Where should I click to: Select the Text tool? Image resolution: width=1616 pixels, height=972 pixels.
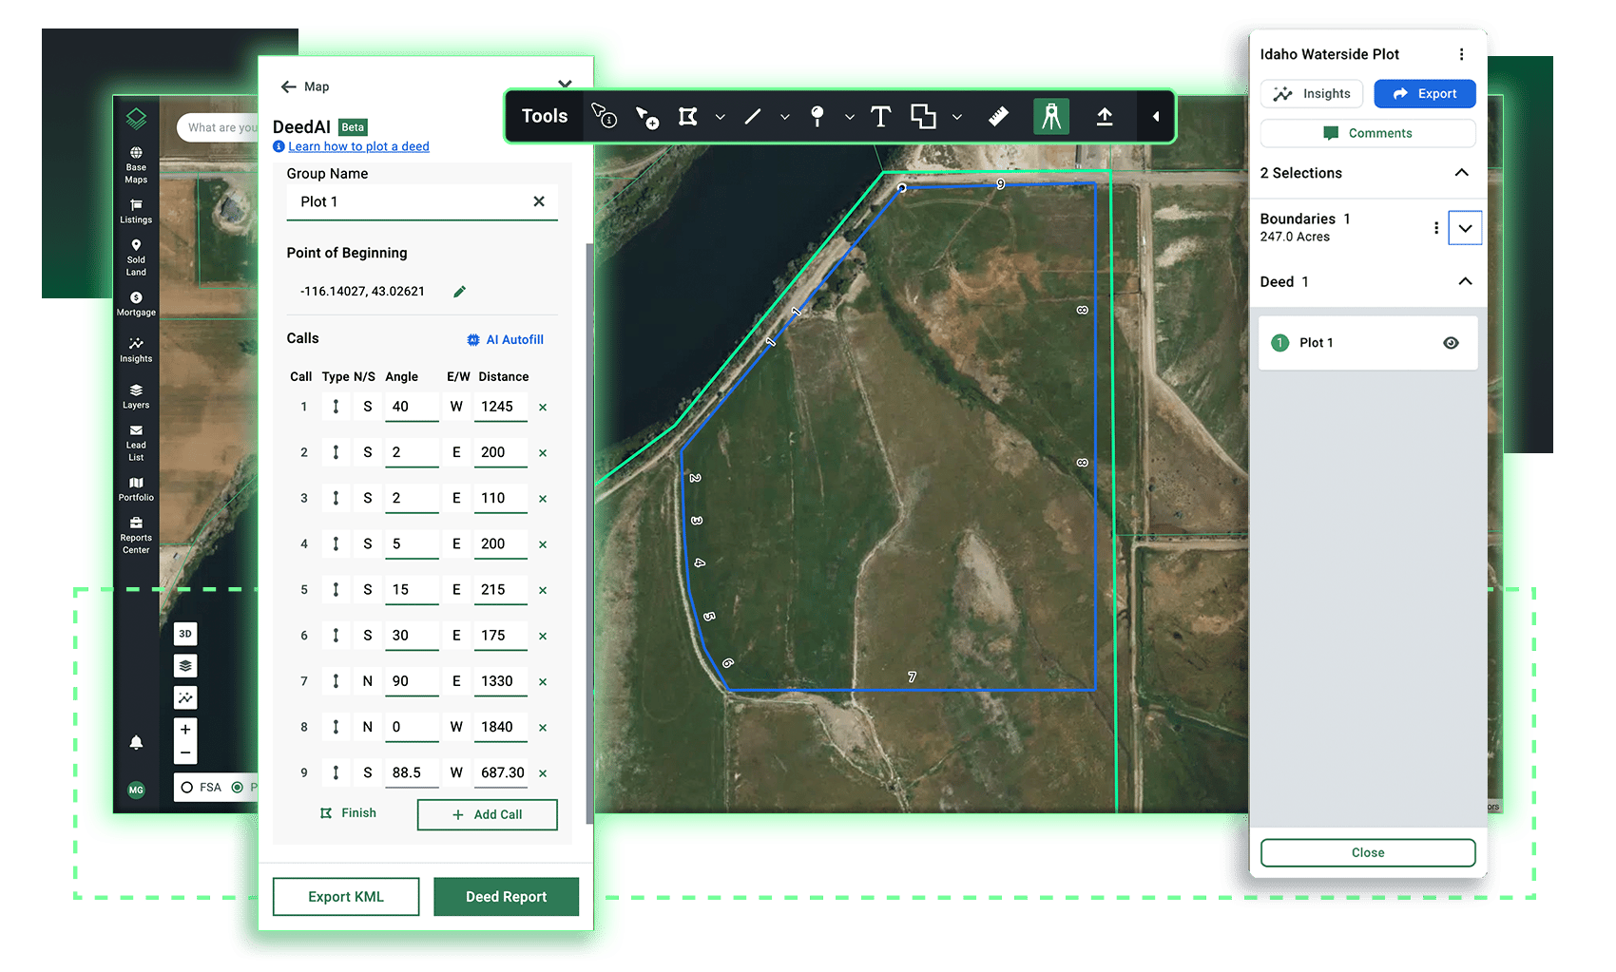881,116
